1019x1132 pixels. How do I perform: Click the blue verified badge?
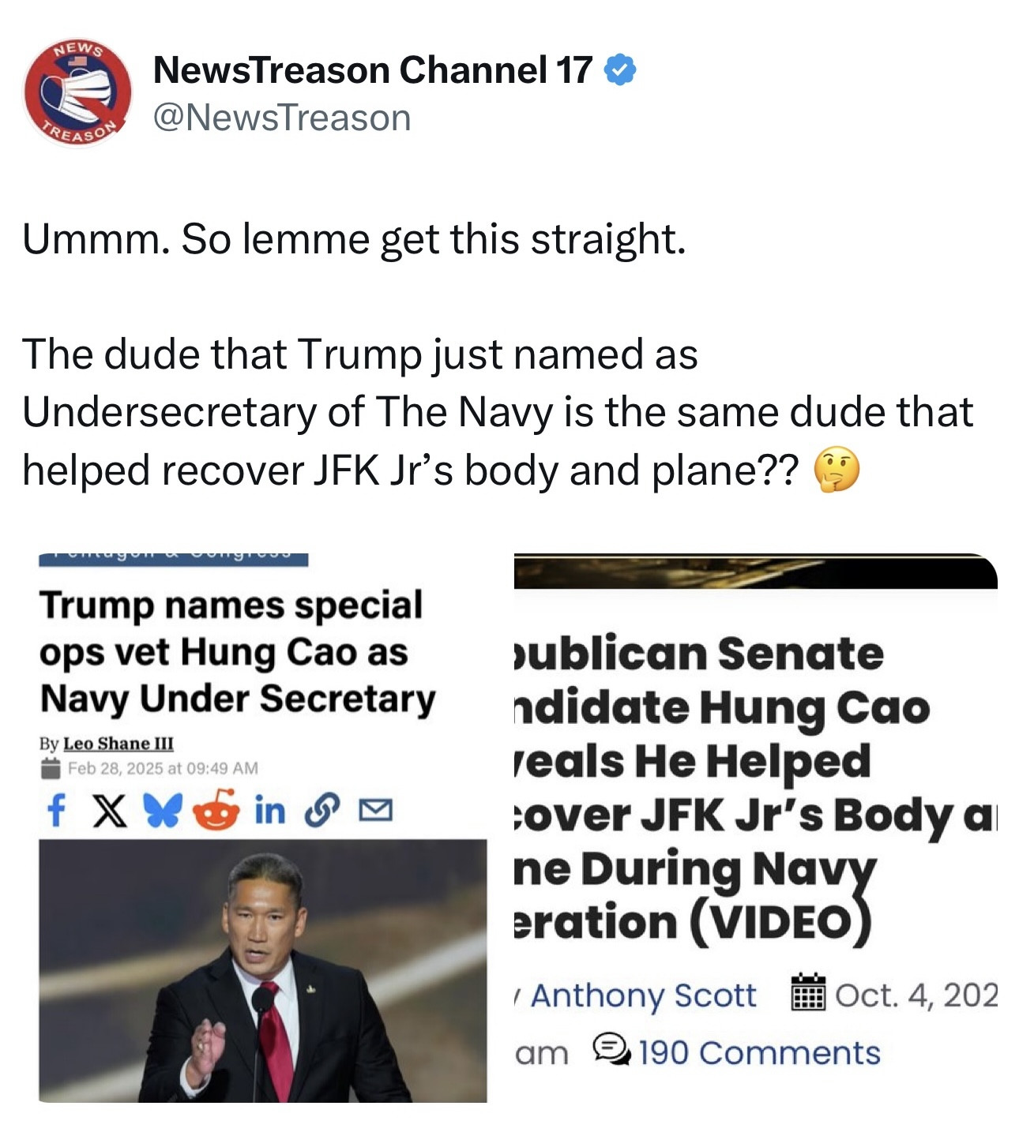pyautogui.click(x=619, y=70)
